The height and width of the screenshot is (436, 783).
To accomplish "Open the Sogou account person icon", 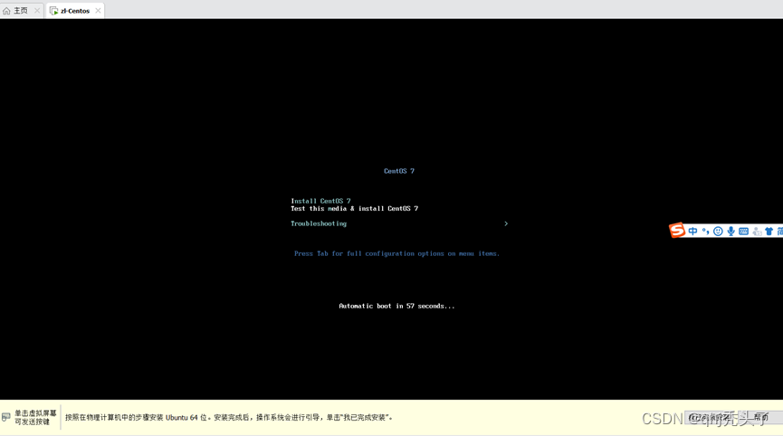I will 757,231.
